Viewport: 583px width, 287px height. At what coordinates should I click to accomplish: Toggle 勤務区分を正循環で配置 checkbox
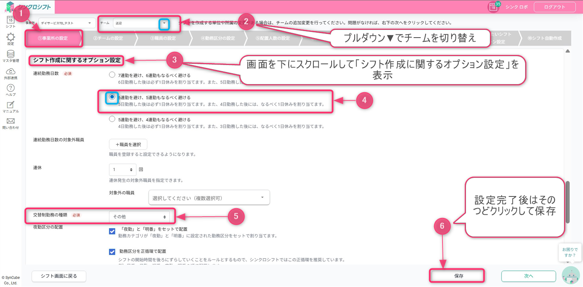pyautogui.click(x=112, y=252)
